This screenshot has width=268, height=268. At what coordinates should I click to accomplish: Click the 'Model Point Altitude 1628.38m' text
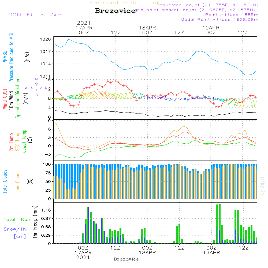[x=219, y=20]
